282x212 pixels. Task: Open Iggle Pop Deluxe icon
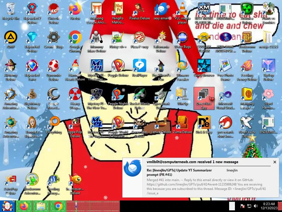75,127
